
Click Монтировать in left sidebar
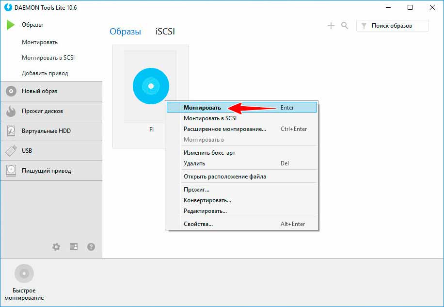pyautogui.click(x=40, y=42)
